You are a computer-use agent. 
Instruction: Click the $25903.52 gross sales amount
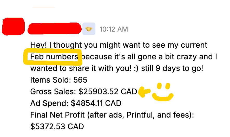pyautogui.click(x=98, y=92)
